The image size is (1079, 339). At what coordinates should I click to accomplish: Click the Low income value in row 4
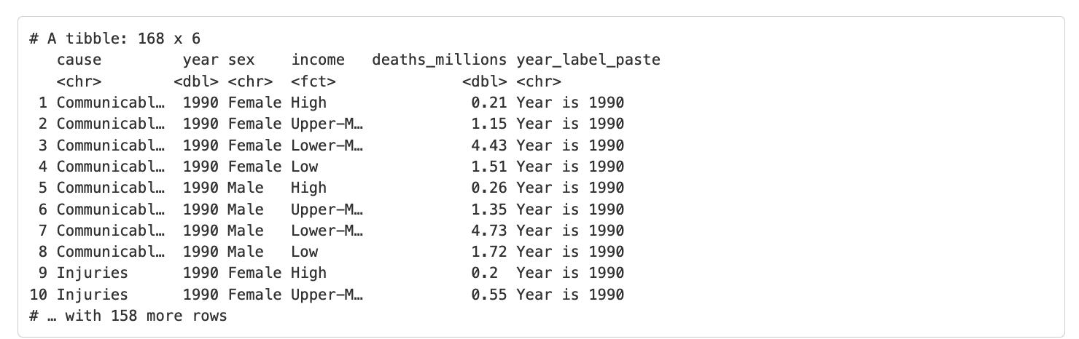coord(304,167)
